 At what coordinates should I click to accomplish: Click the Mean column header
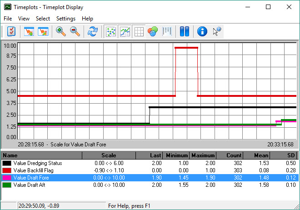click(x=256, y=155)
